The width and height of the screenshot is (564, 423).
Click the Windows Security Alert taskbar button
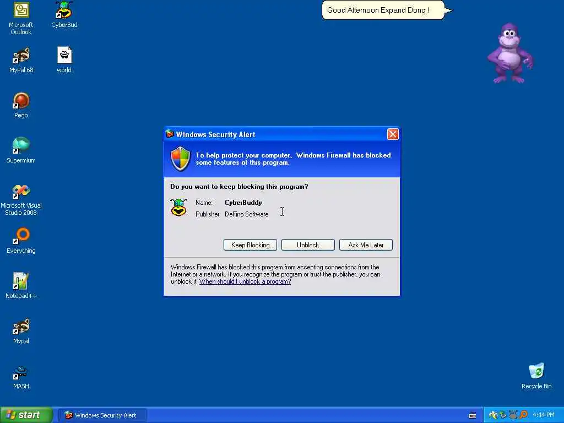(102, 415)
